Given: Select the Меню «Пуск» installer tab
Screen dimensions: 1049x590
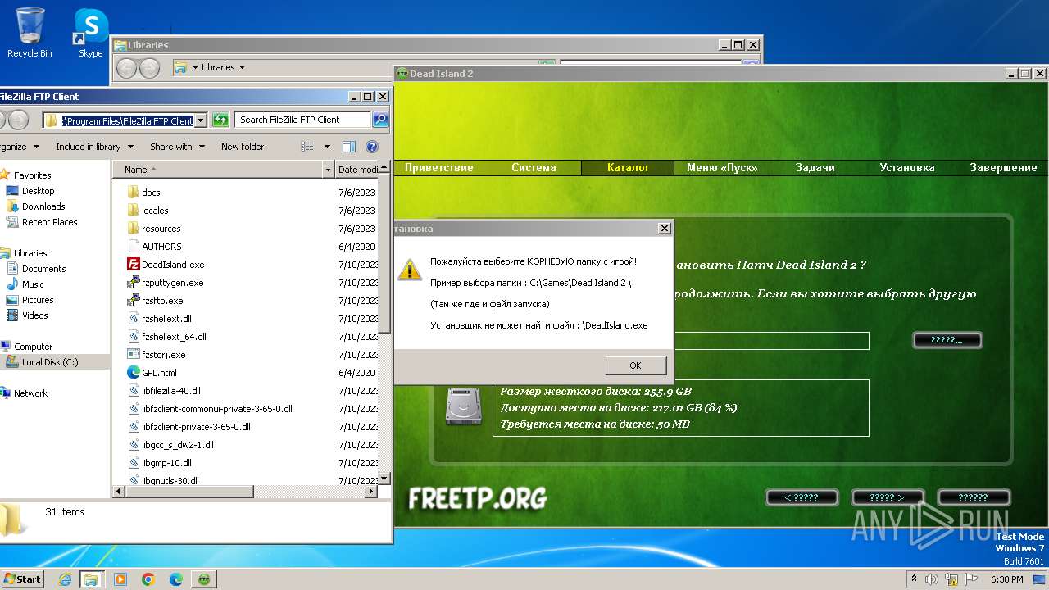Looking at the screenshot, I should point(722,167).
